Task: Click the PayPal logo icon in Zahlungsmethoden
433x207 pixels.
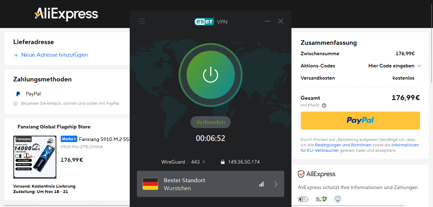Action: (18, 94)
